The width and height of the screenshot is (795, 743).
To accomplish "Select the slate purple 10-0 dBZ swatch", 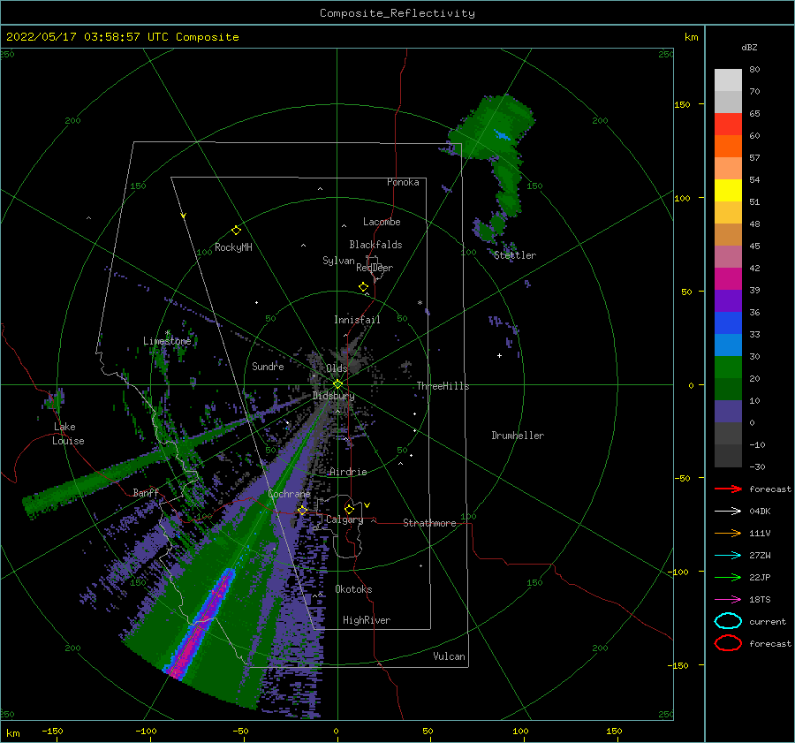I will (x=728, y=412).
